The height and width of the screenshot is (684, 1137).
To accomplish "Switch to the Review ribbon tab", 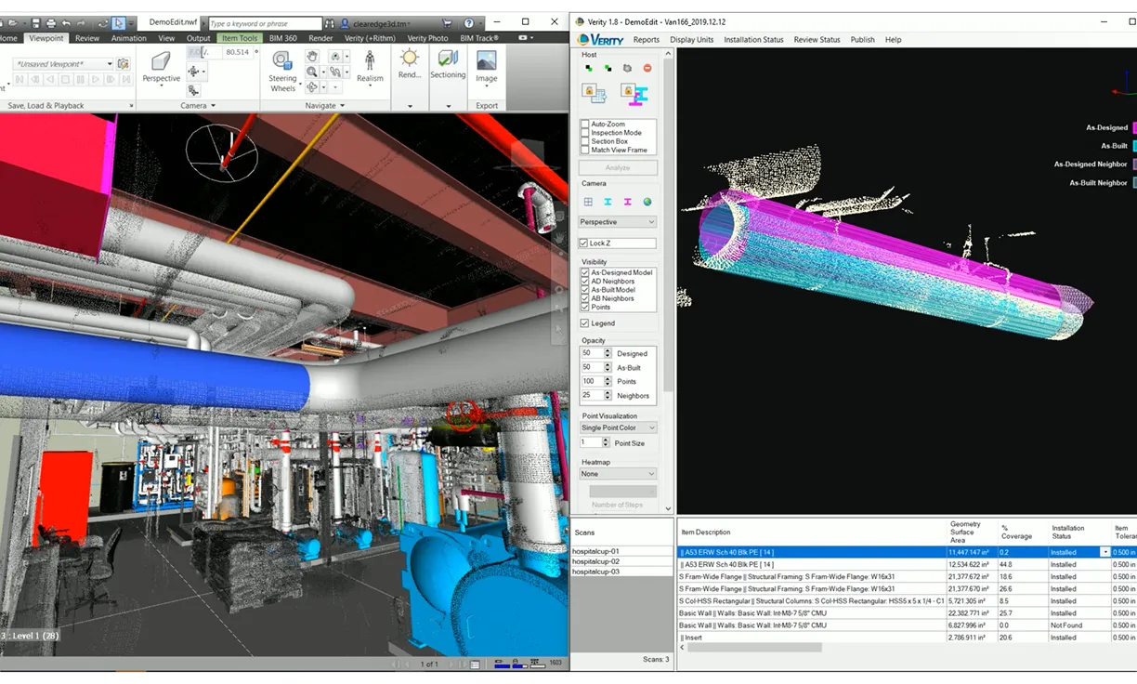I will (x=87, y=38).
